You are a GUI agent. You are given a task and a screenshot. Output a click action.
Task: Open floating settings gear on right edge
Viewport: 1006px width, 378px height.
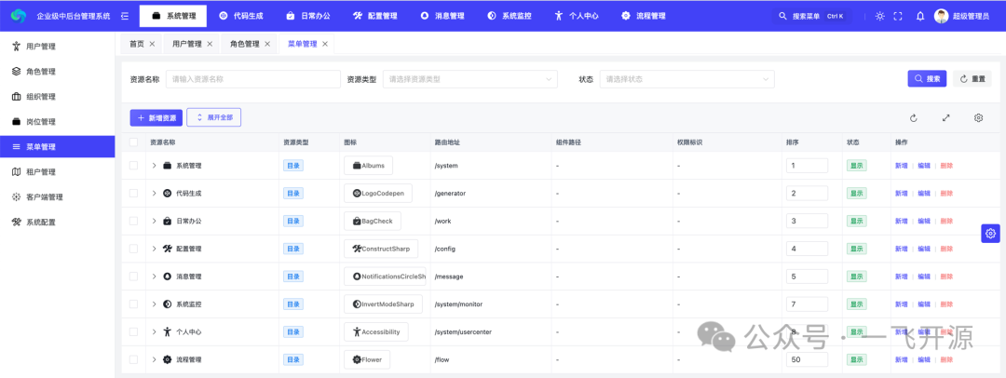tap(990, 234)
